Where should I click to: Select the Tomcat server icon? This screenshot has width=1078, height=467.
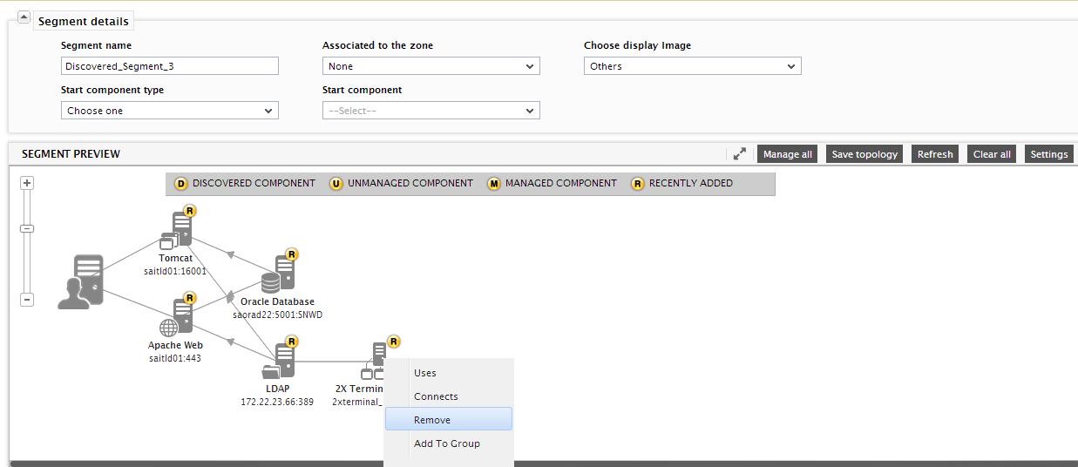tap(177, 232)
